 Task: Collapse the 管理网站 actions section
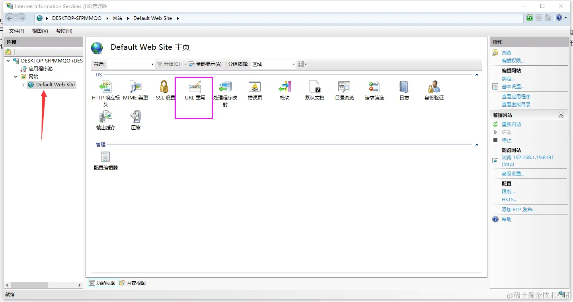pyautogui.click(x=561, y=115)
